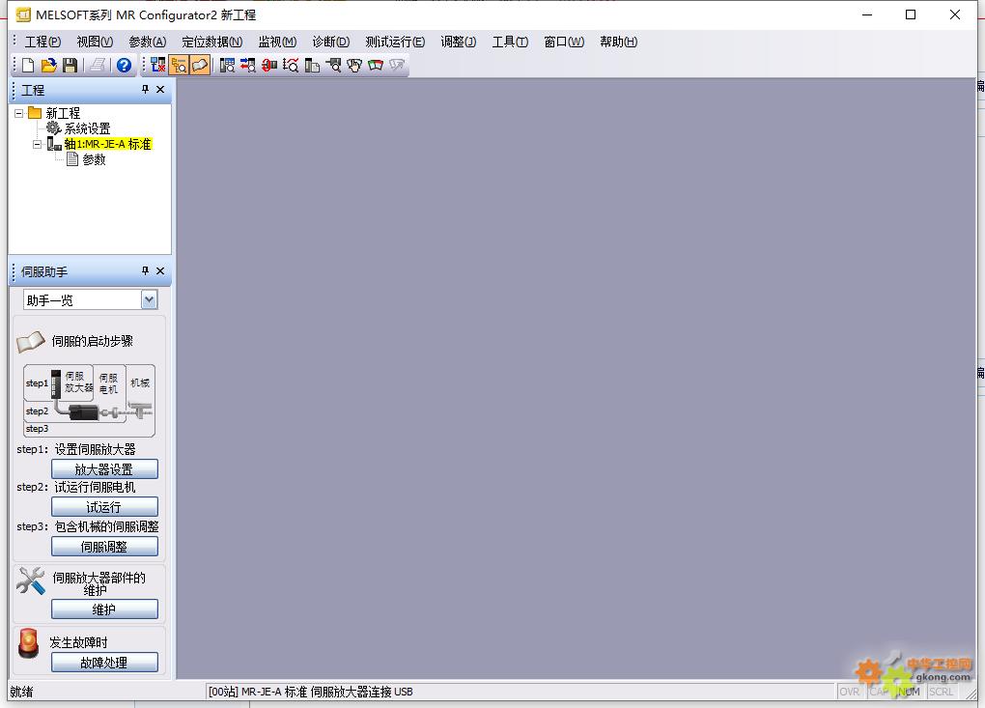The height and width of the screenshot is (708, 985).
Task: Click the document icon beside 参数
Action: [x=72, y=159]
